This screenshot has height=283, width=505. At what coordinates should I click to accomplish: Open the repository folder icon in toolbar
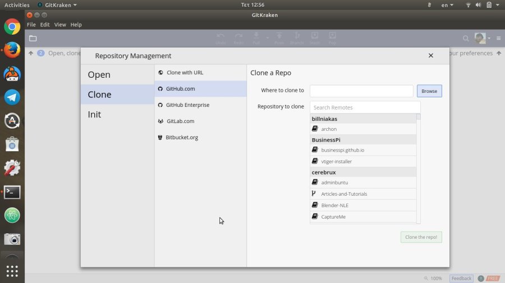[x=33, y=39]
